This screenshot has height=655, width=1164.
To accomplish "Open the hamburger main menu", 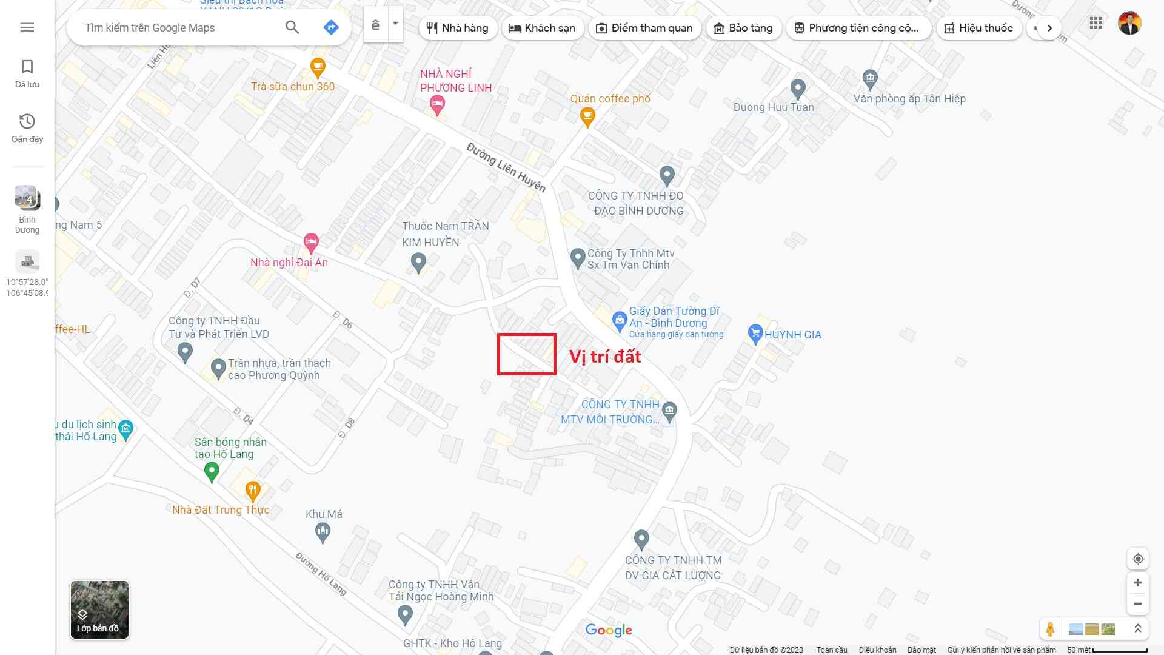I will tap(27, 27).
